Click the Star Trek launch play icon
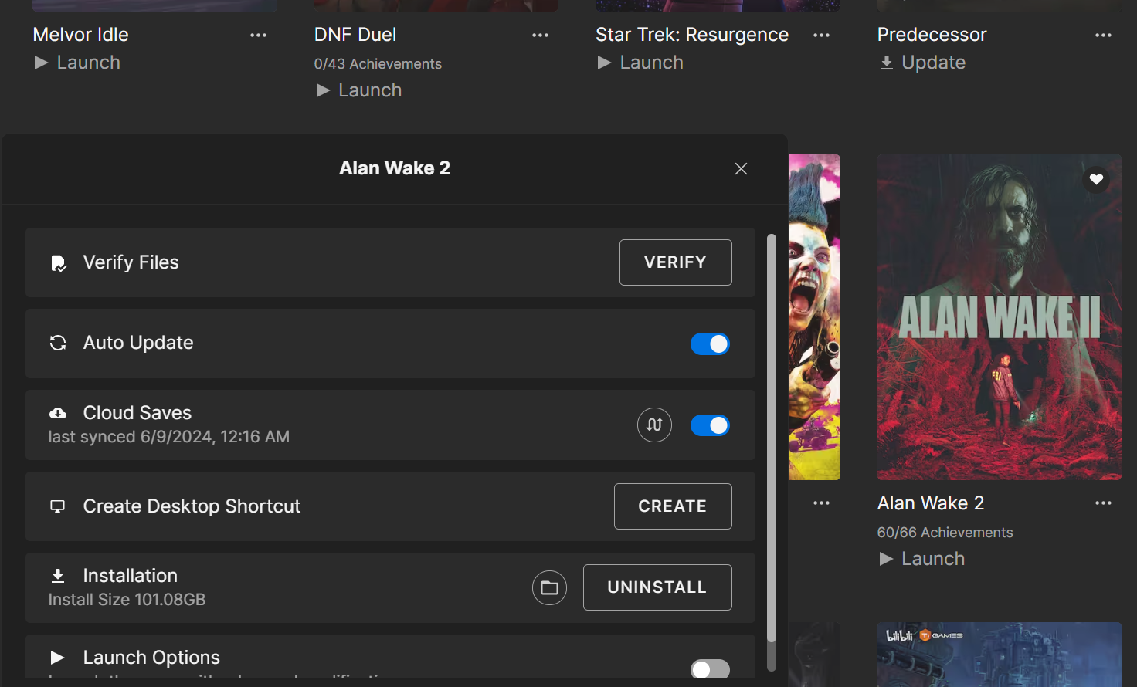1137x687 pixels. [x=605, y=63]
